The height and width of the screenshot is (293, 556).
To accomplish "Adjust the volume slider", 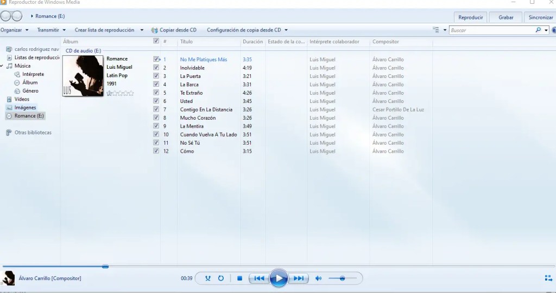I will click(x=343, y=278).
